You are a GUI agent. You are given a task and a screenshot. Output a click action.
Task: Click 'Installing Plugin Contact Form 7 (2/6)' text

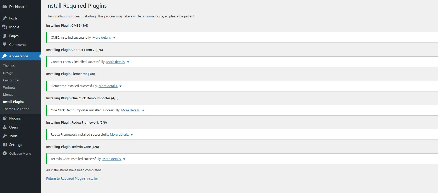pyautogui.click(x=74, y=50)
